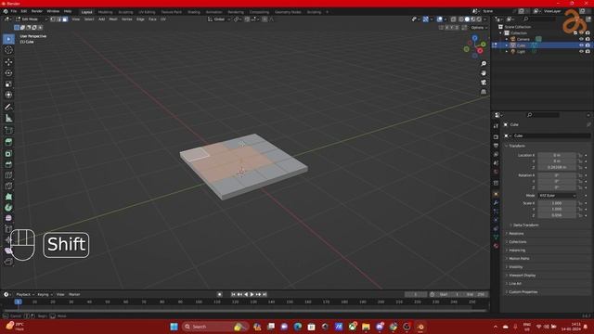594x334 pixels.
Task: Open the File menu
Action: pyautogui.click(x=14, y=11)
